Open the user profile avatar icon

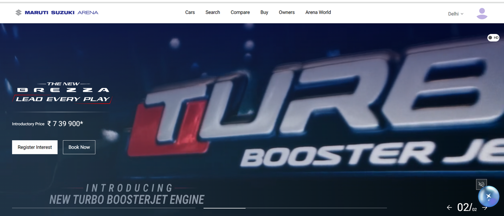482,14
